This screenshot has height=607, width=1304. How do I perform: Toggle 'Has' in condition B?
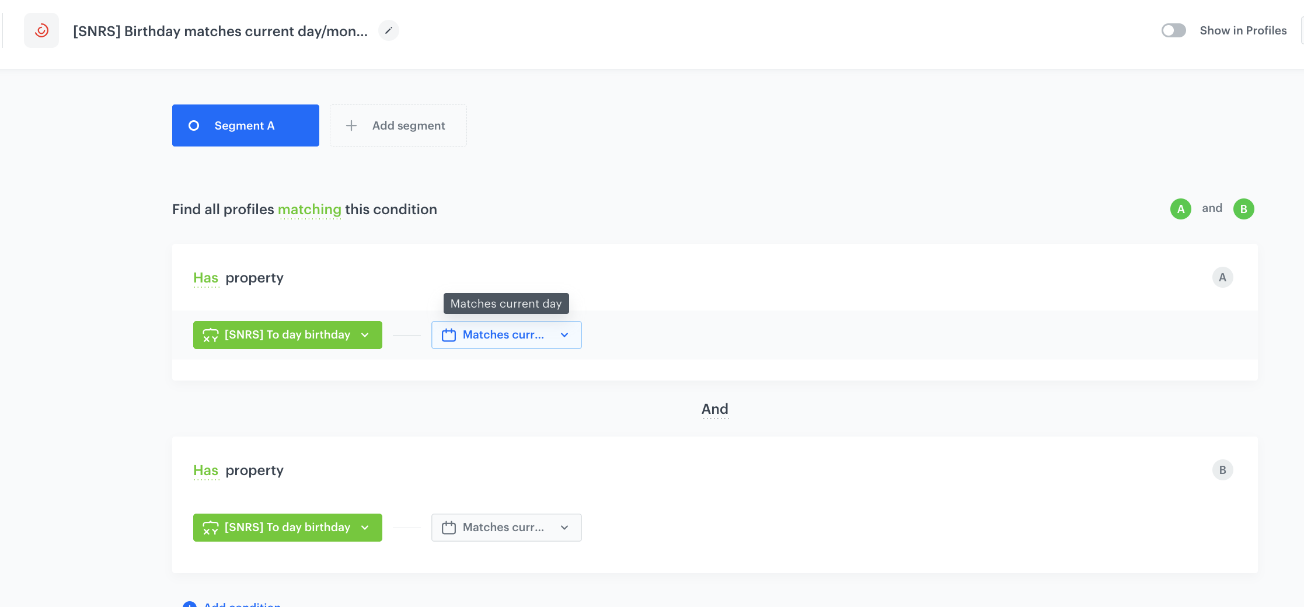pos(205,471)
